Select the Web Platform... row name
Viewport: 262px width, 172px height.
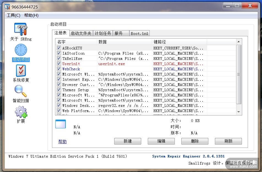point(78,111)
